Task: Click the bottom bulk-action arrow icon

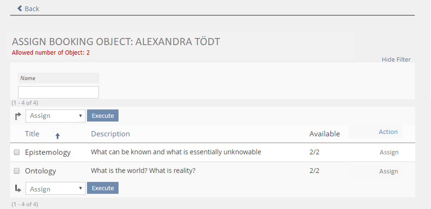Action: (x=18, y=189)
